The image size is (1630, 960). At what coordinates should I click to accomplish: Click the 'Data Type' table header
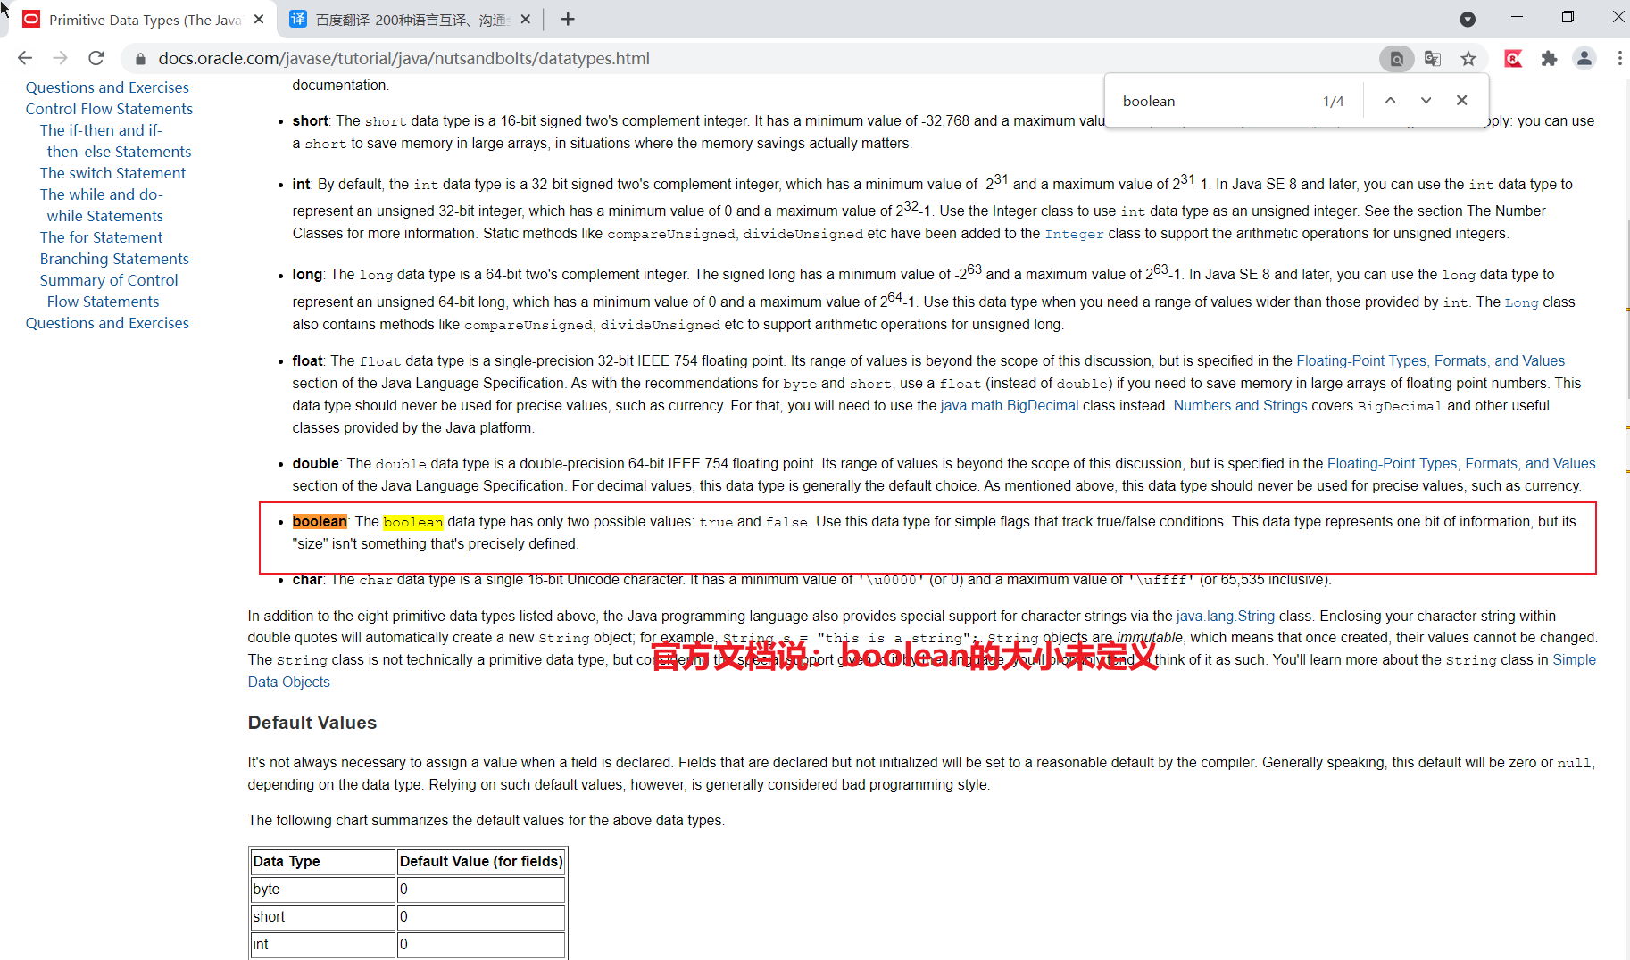[x=322, y=861]
